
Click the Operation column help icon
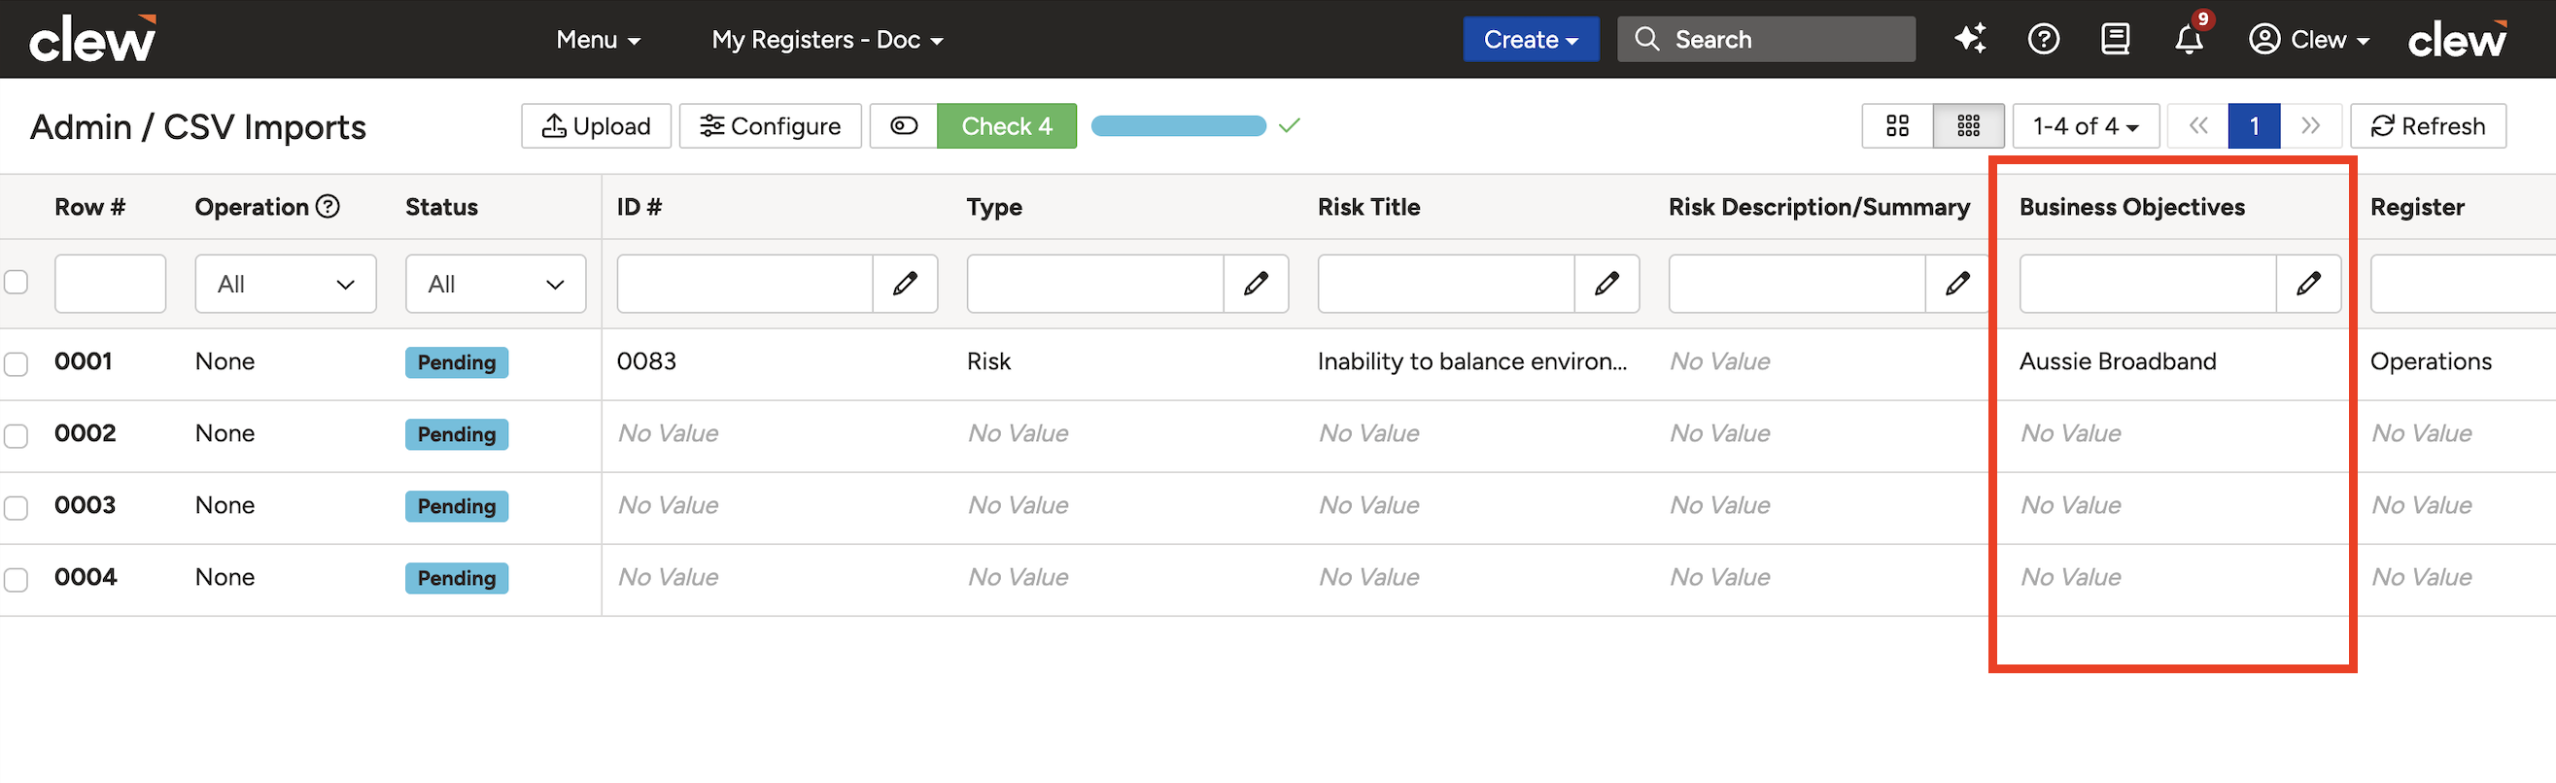click(328, 206)
